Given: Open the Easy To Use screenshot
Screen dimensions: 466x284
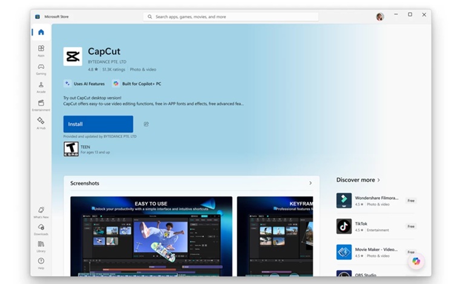Looking at the screenshot, I should [x=151, y=236].
